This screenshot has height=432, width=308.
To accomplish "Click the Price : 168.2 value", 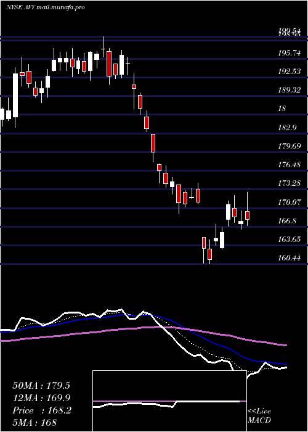I will pyautogui.click(x=42, y=410).
